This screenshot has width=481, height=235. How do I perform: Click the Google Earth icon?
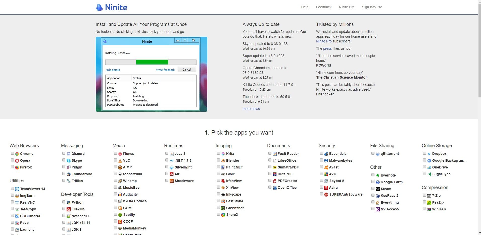[x=378, y=182]
